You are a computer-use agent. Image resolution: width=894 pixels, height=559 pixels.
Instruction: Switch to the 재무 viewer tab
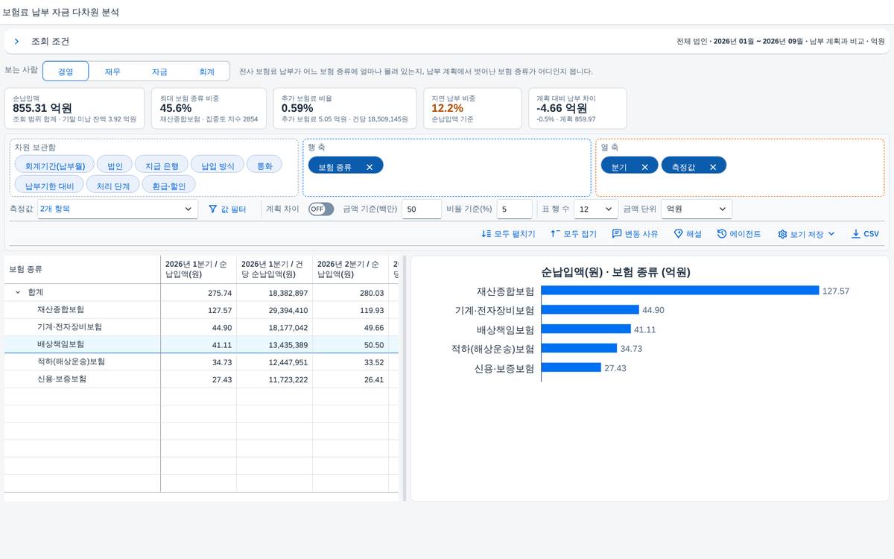point(112,72)
